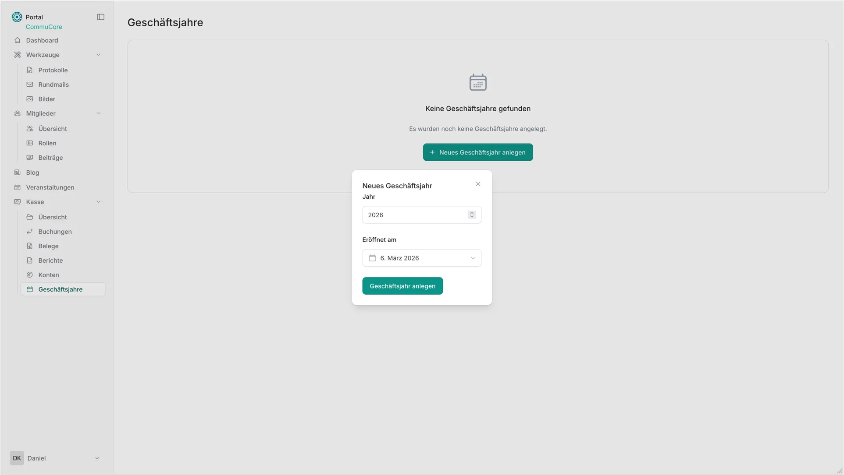The height and width of the screenshot is (475, 844).
Task: Click the Bilder image icon
Action: (x=30, y=99)
